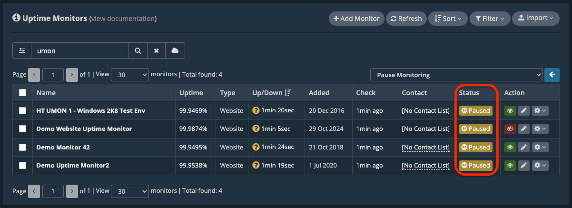Open the Import menu
The image size is (572, 208).
[535, 18]
